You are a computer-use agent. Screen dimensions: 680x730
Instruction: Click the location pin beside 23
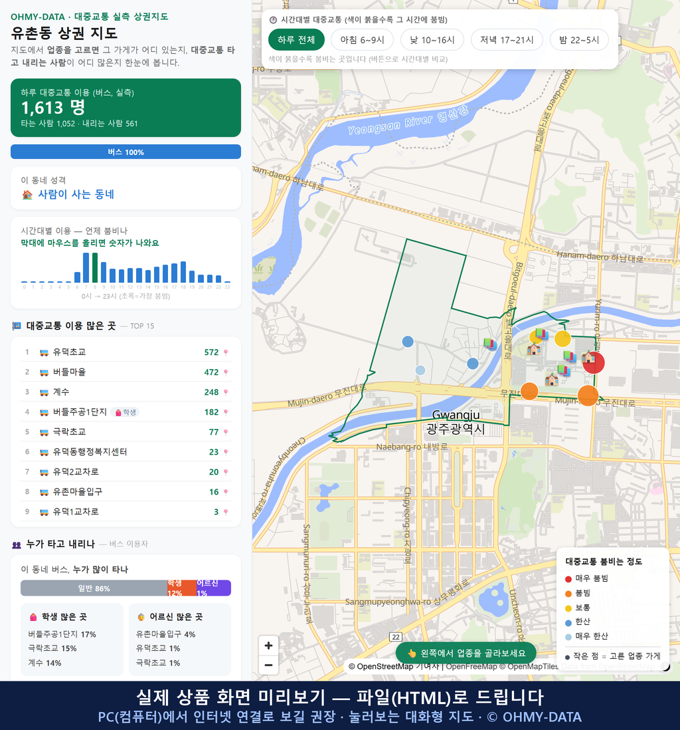click(226, 452)
